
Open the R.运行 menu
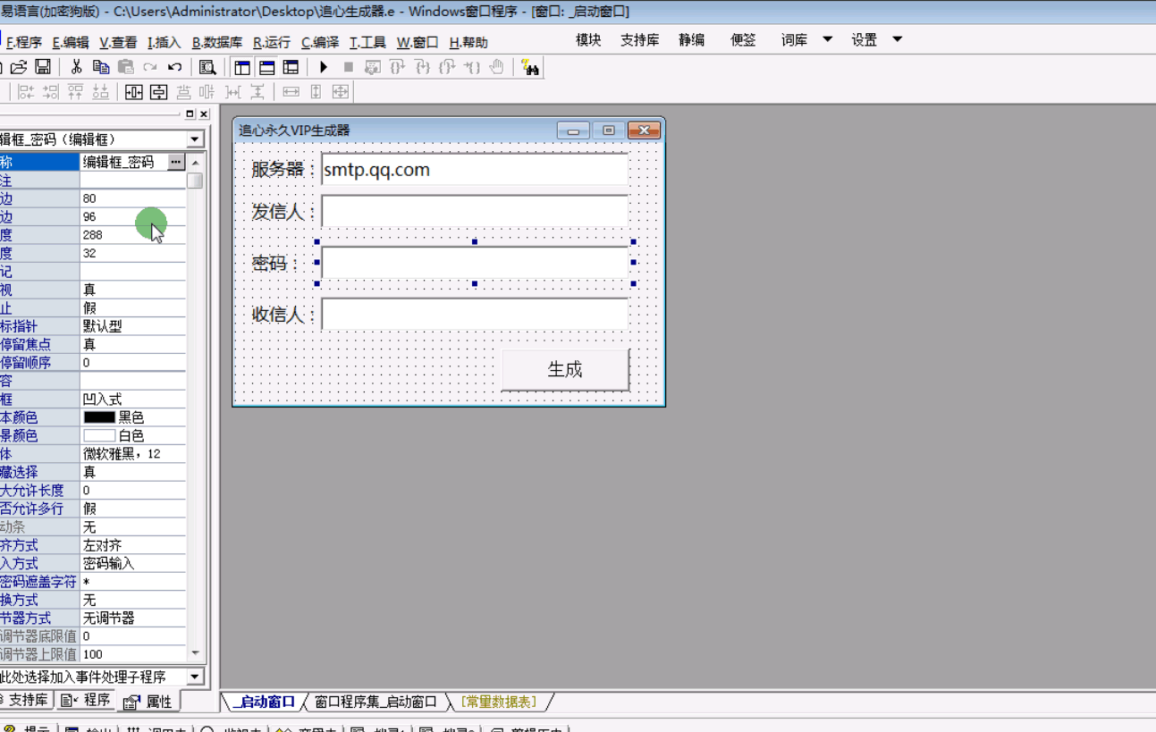tap(272, 42)
